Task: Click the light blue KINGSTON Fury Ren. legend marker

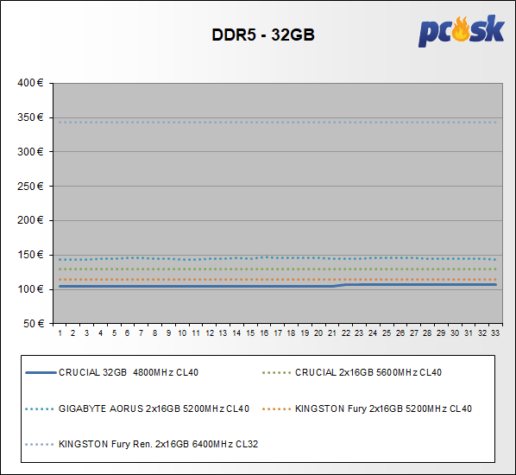Action: pyautogui.click(x=40, y=445)
